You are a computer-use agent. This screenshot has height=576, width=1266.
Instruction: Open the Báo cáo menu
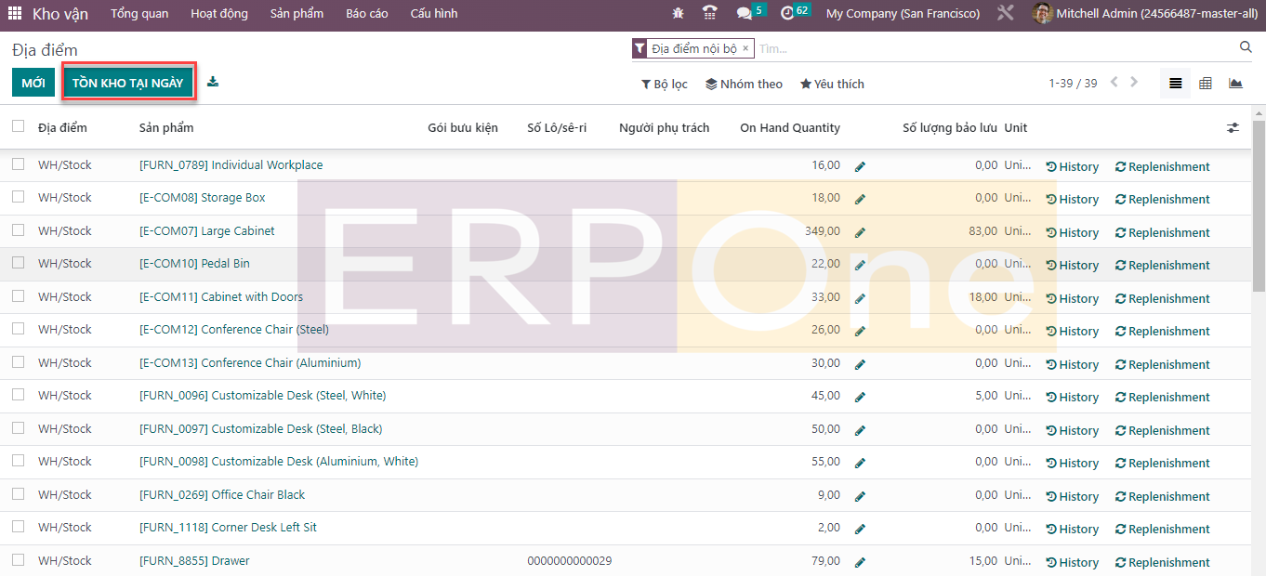click(x=366, y=14)
